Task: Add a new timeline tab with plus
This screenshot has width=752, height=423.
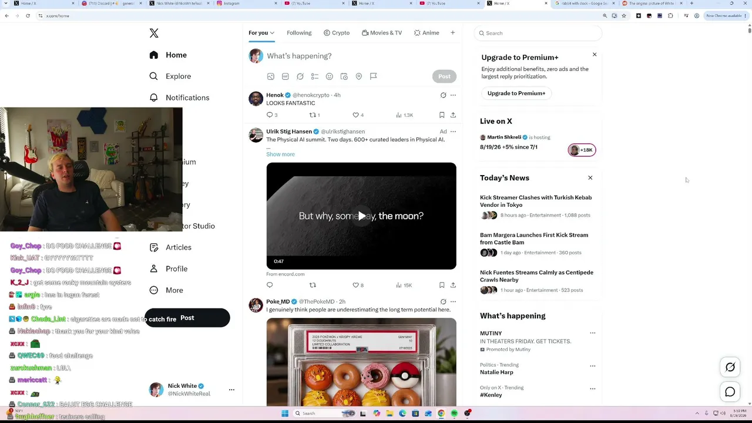Action: 452,33
